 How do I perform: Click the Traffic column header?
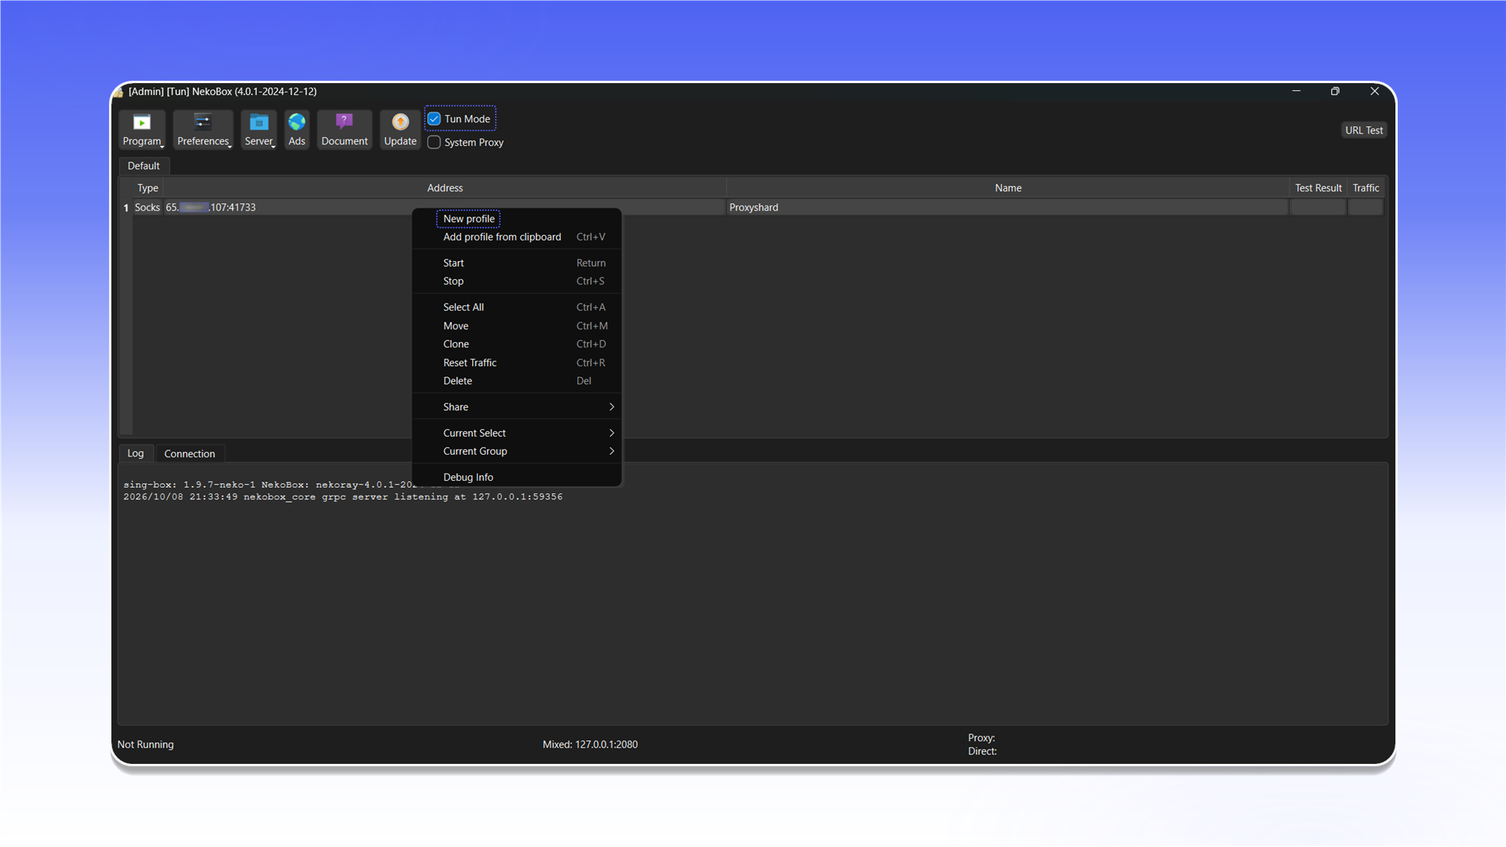click(x=1366, y=188)
